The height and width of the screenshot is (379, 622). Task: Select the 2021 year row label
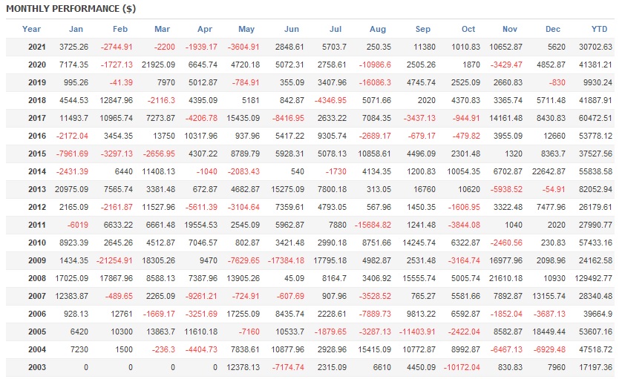pos(36,47)
